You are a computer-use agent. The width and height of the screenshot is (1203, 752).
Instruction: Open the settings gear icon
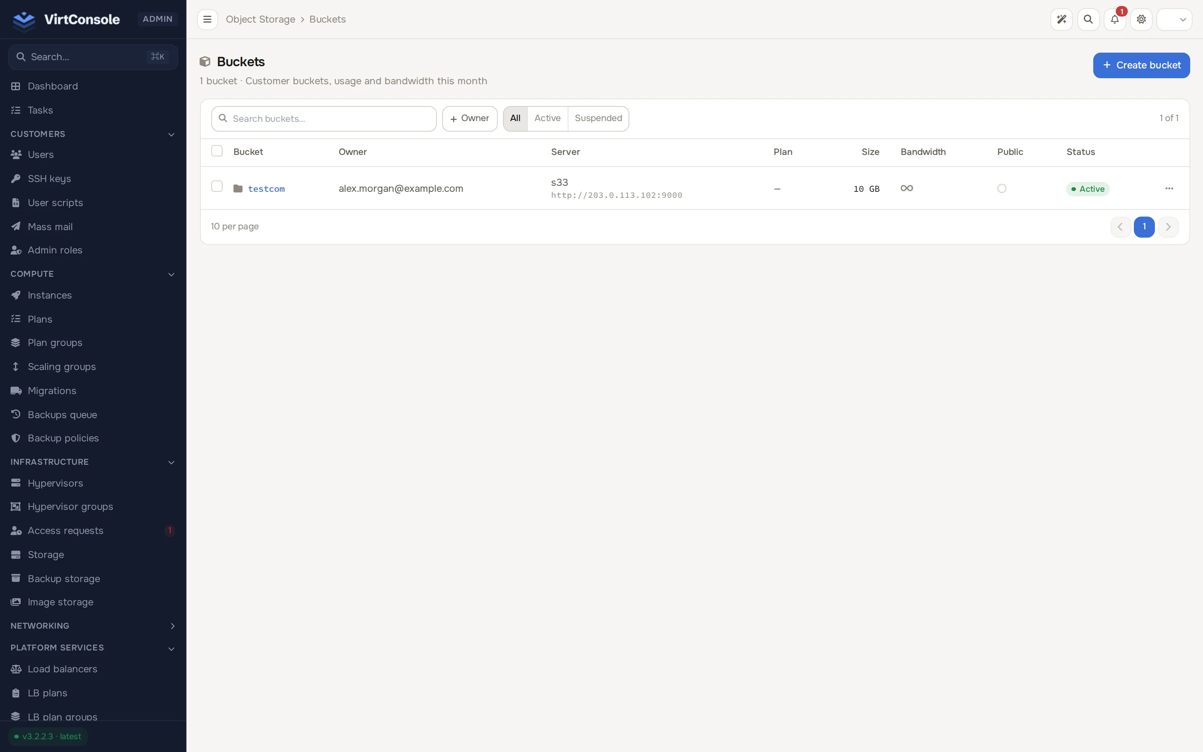click(1141, 20)
